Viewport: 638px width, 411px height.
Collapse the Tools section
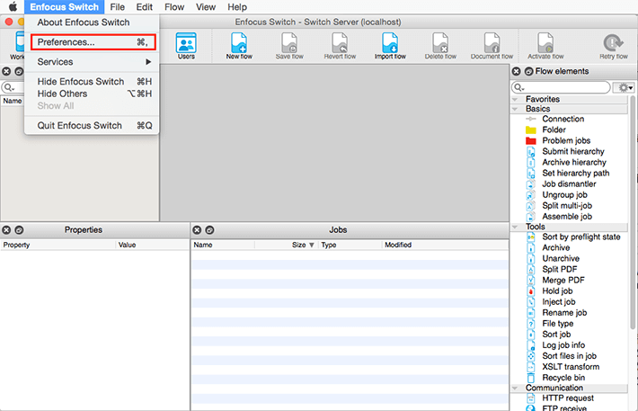pos(515,227)
